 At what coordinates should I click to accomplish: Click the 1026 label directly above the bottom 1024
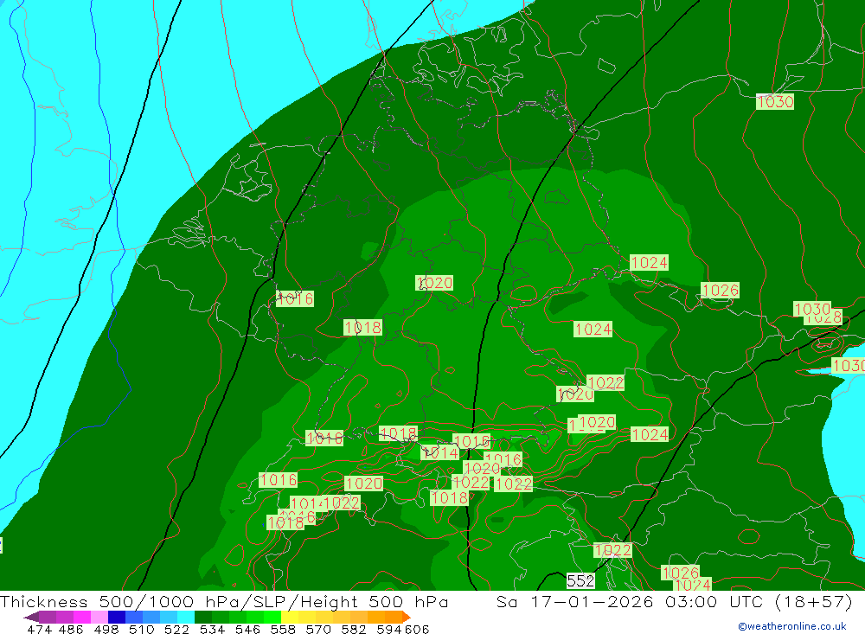[680, 573]
